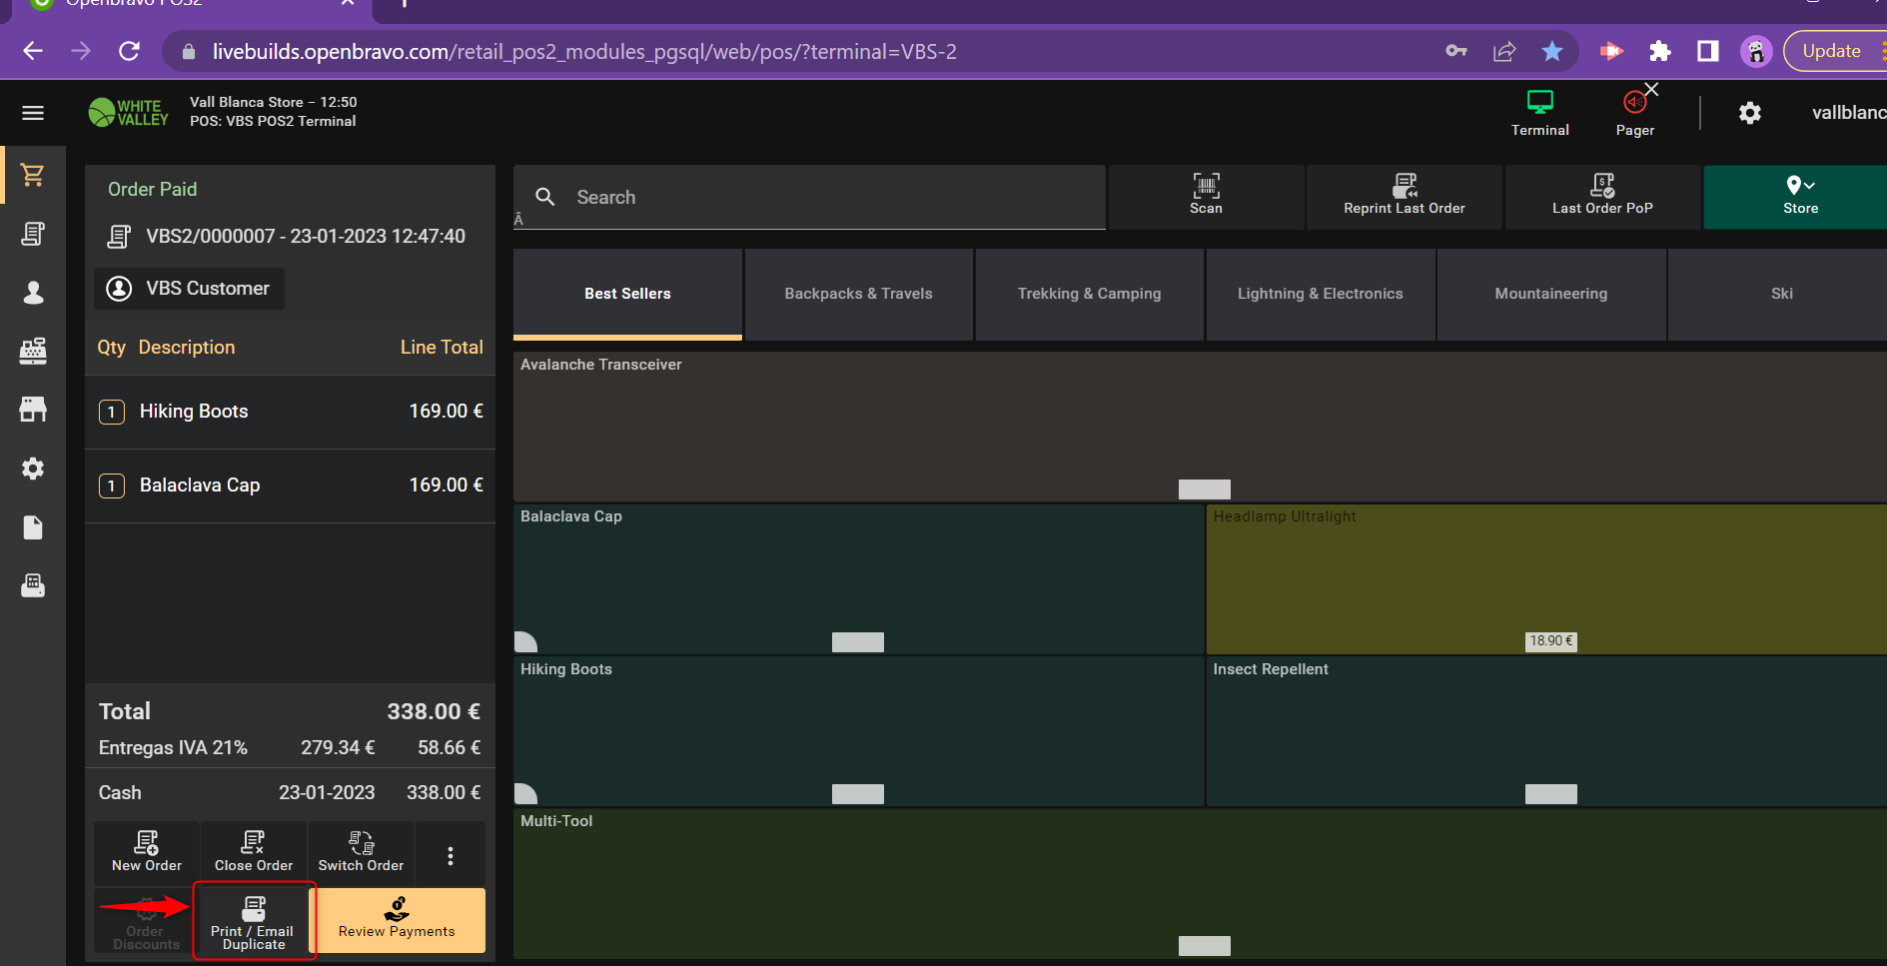
Task: Click the Hiking Boots quantity box
Action: (x=112, y=412)
